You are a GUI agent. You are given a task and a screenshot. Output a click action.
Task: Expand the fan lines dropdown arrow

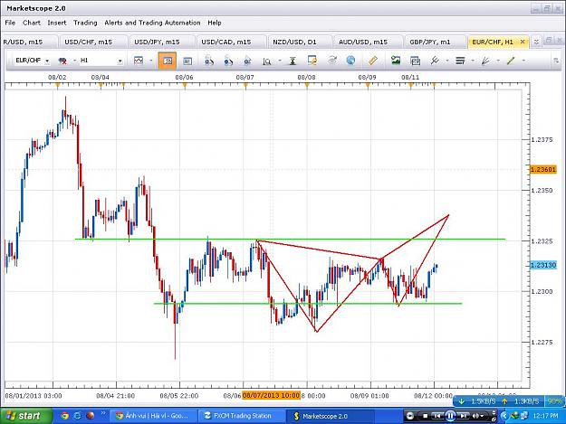point(498,61)
